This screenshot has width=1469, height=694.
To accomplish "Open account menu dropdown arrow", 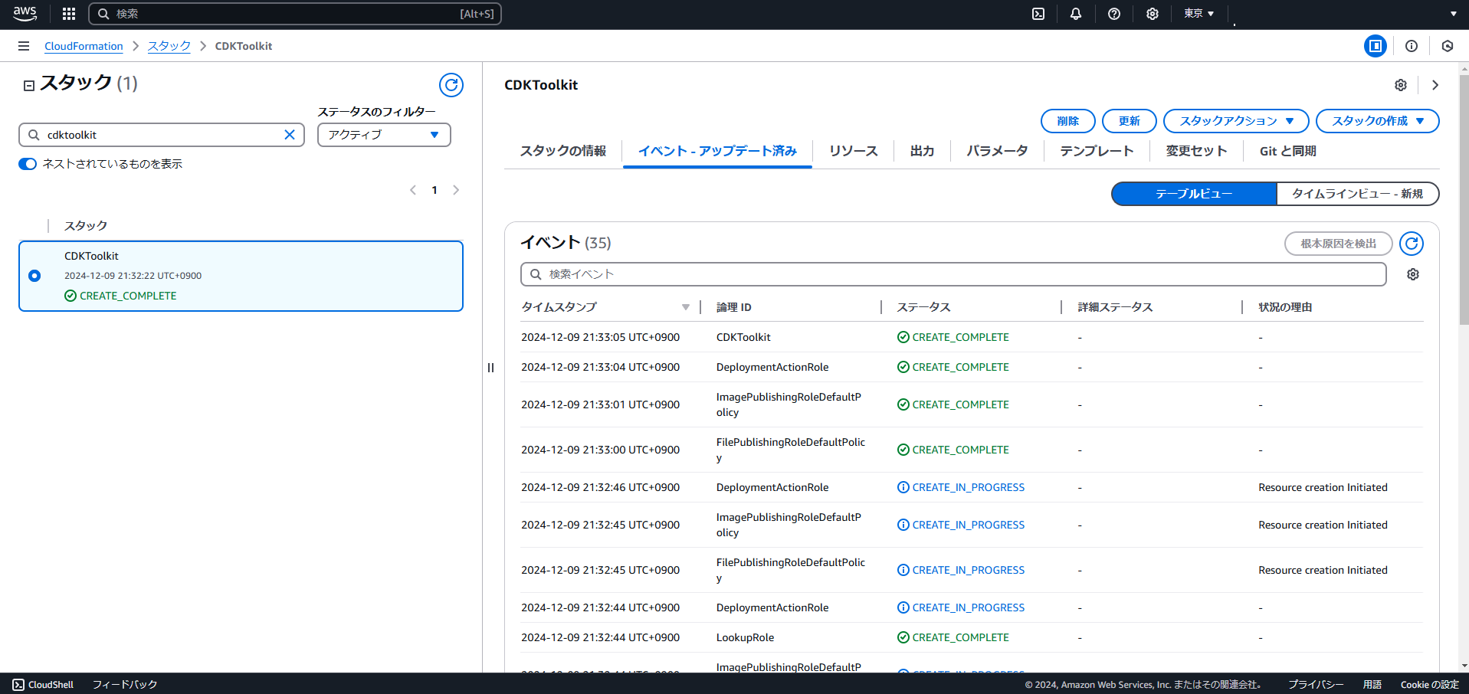I will (x=1454, y=14).
